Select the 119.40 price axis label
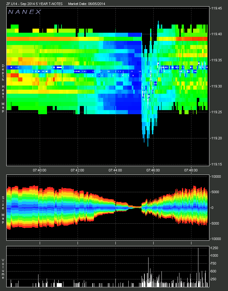The height and width of the screenshot is (291, 228). 216,34
